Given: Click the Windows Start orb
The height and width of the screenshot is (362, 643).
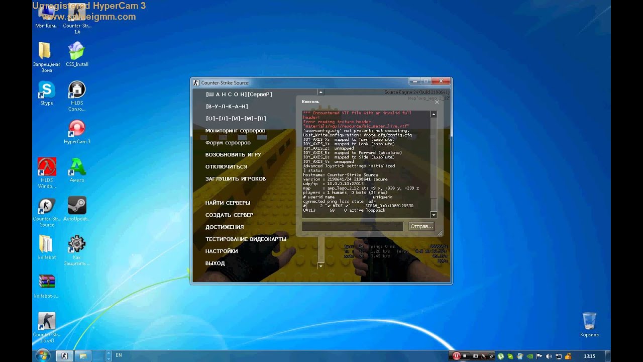Looking at the screenshot, I should [x=43, y=355].
